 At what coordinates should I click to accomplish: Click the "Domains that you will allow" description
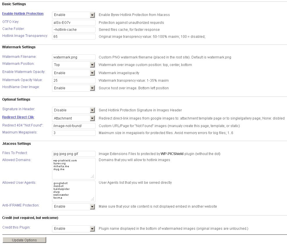[134, 160]
